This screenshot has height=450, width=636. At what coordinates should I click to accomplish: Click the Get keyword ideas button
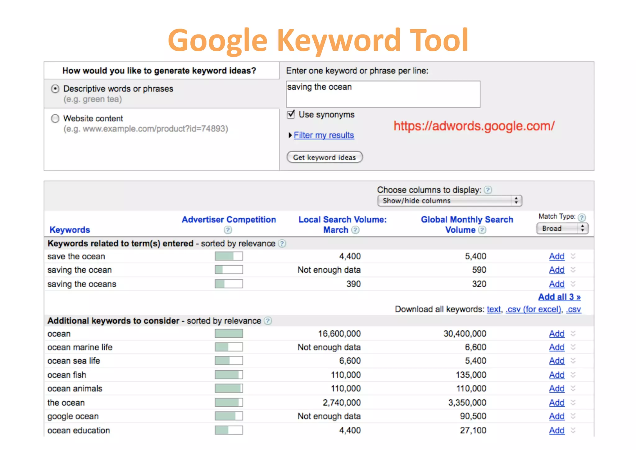click(x=325, y=157)
